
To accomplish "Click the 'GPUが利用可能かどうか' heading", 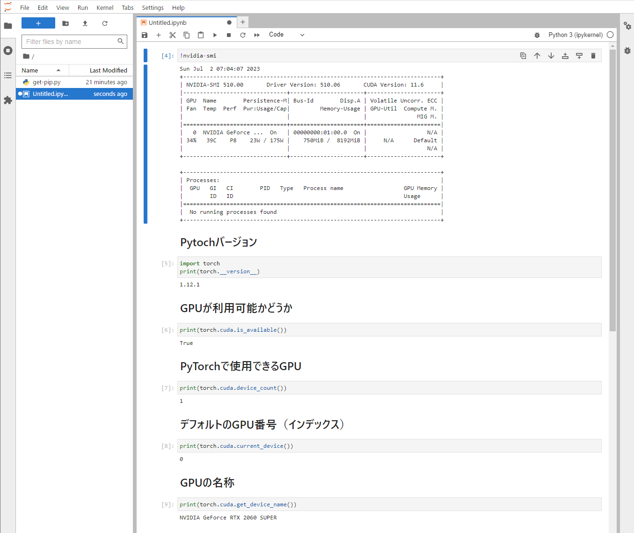I will click(x=236, y=308).
